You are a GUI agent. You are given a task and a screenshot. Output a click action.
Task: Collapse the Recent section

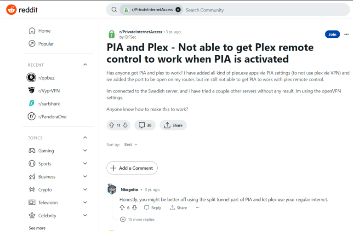85,65
